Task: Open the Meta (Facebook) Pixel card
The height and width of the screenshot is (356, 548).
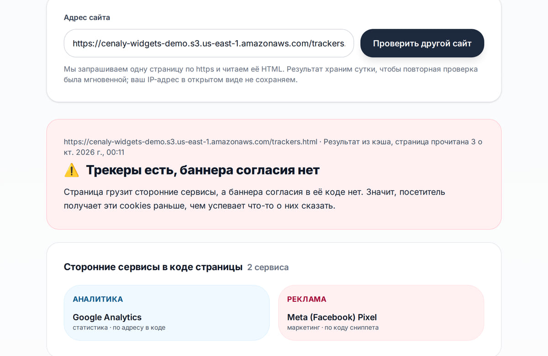Action: point(381,313)
